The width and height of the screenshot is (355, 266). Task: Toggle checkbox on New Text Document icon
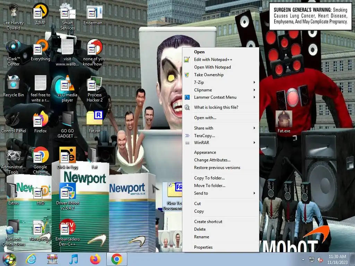click(170, 185)
